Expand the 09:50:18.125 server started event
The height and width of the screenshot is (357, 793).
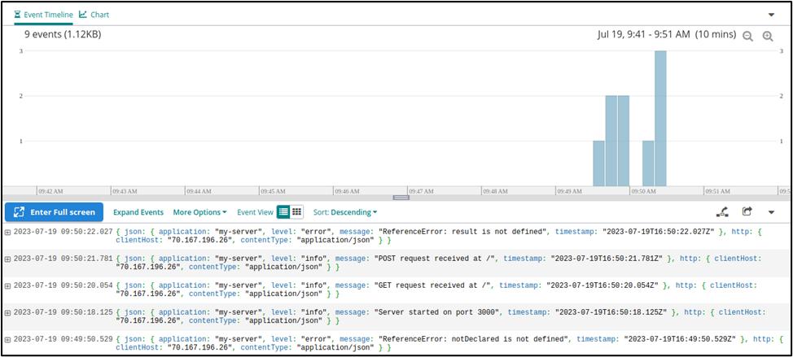click(8, 312)
